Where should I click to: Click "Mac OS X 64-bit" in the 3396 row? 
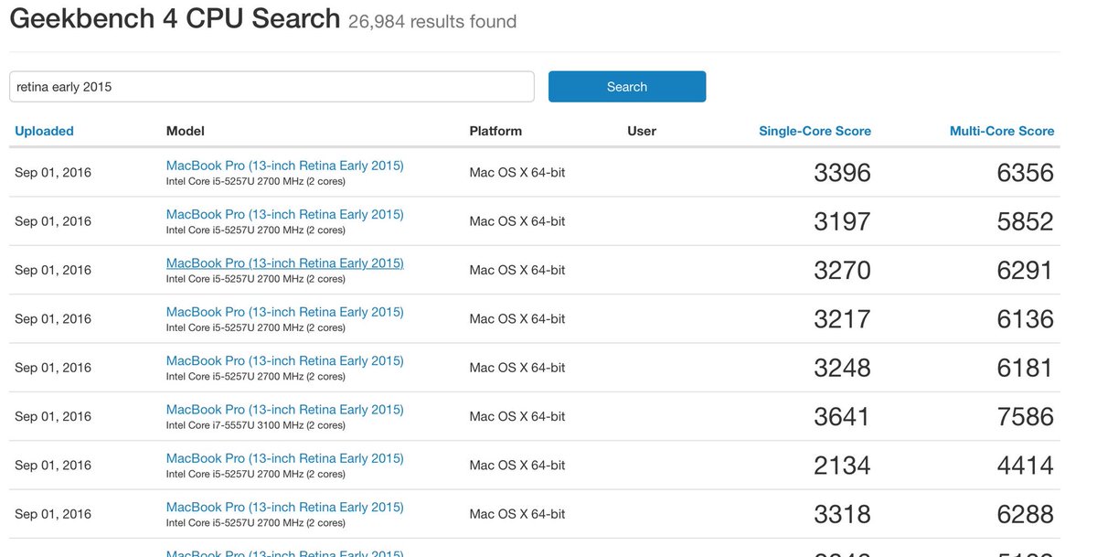(x=517, y=172)
